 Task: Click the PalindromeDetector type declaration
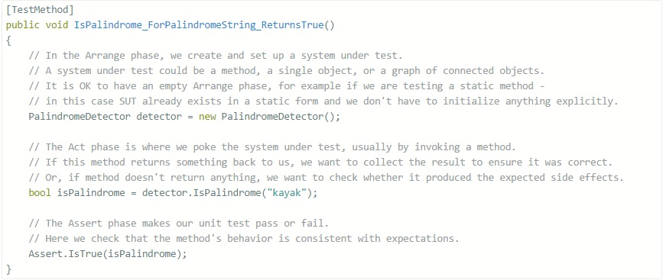[80, 117]
